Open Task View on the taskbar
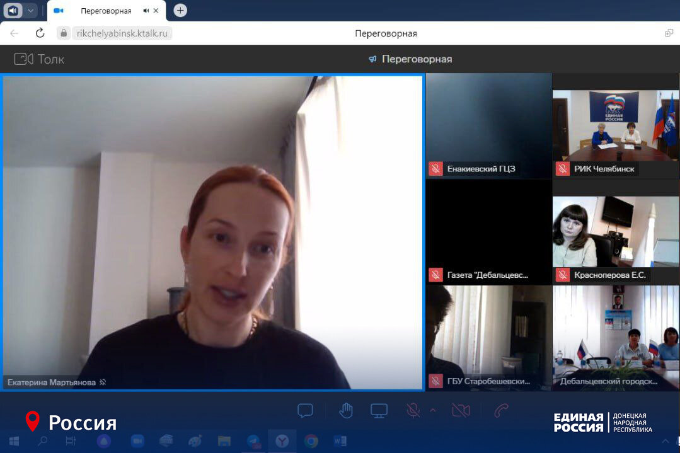 tap(71, 441)
